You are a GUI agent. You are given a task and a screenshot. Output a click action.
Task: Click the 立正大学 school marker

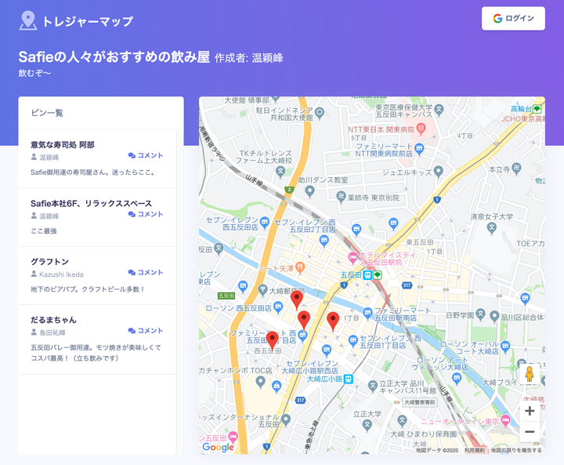point(367,425)
